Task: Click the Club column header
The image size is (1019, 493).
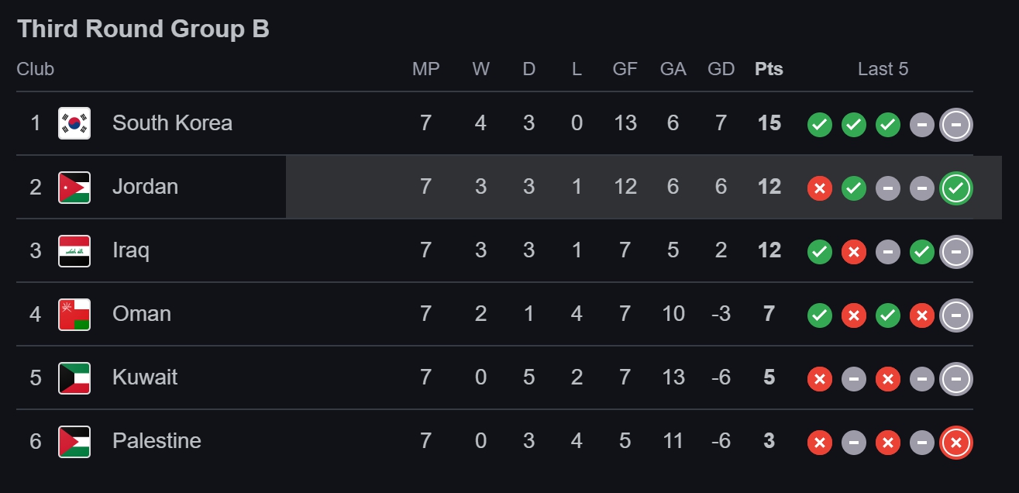Action: (x=36, y=69)
